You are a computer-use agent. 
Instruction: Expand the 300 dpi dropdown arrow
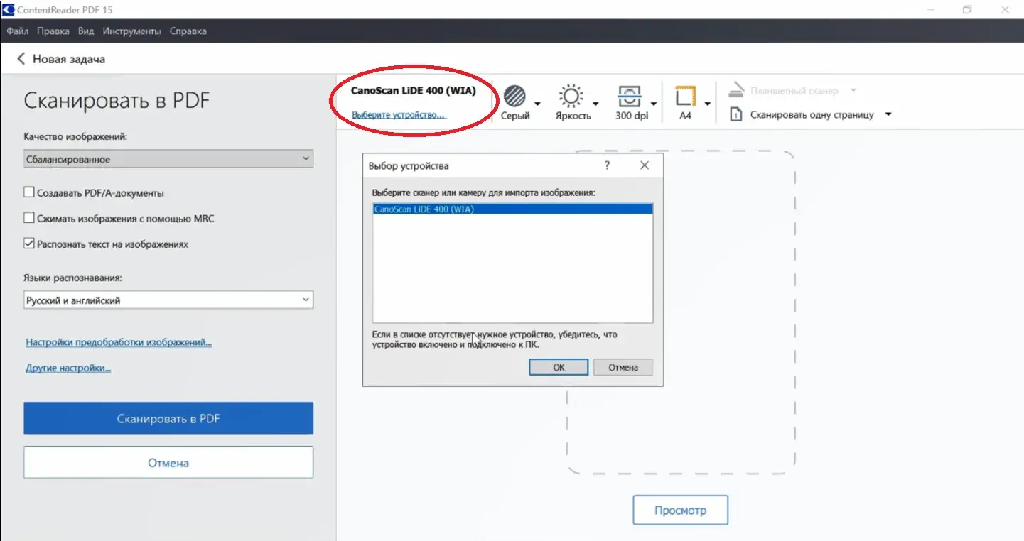point(653,104)
